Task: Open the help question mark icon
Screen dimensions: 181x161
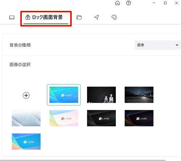Action: 129,3
